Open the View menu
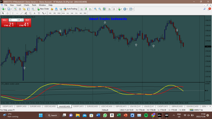Screen dimensions: 212x119 pos(12,5)
